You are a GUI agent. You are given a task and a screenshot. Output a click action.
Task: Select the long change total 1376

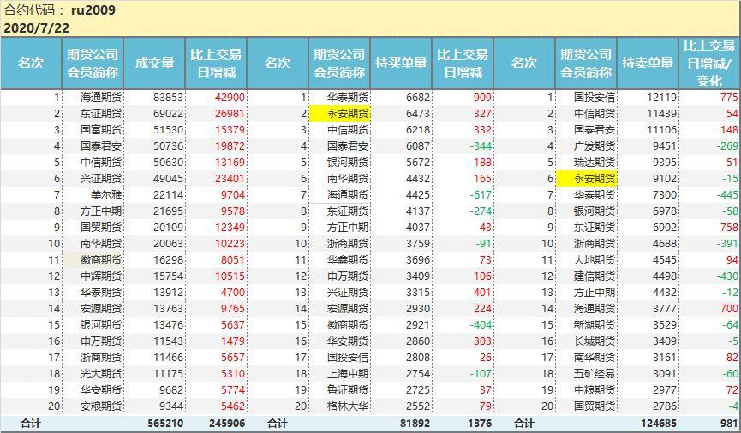tap(480, 423)
